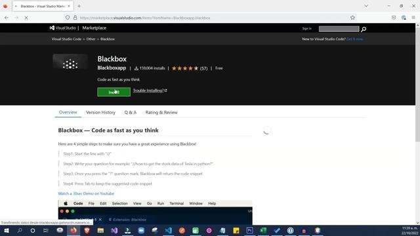
Task: Stop page loading with the X button
Action: tap(26, 18)
